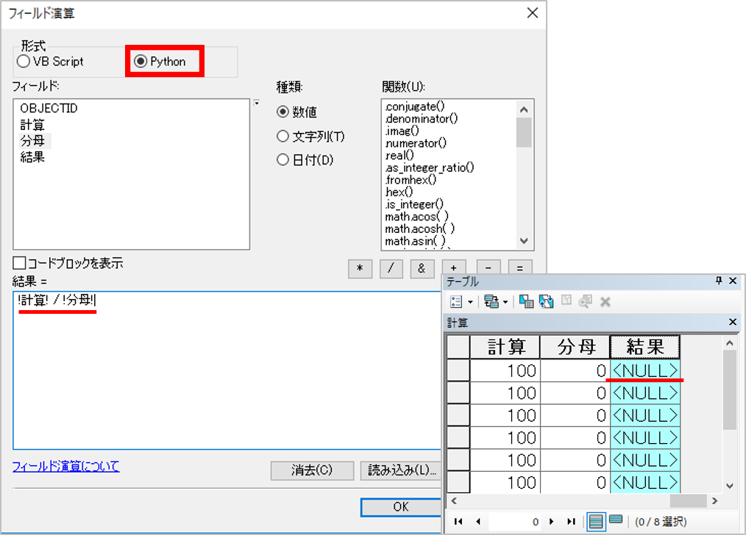Viewport: 746px width, 535px height.
Task: Select 計算 in the field list
Action: coord(32,125)
